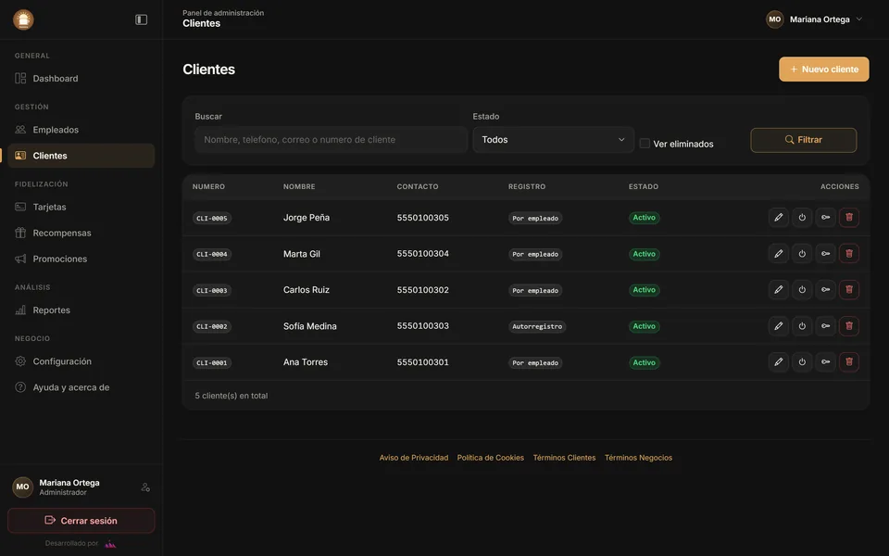Click the Nuevo cliente button

coord(824,69)
